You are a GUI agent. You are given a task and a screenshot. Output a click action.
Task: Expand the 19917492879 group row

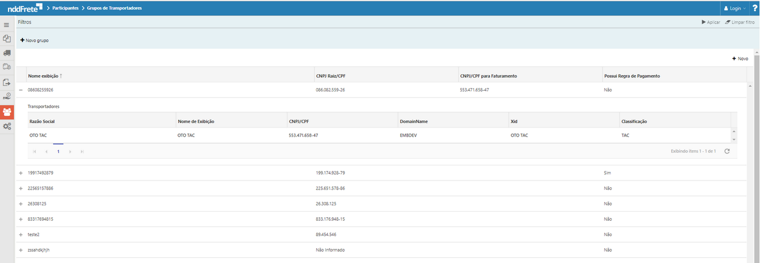21,173
